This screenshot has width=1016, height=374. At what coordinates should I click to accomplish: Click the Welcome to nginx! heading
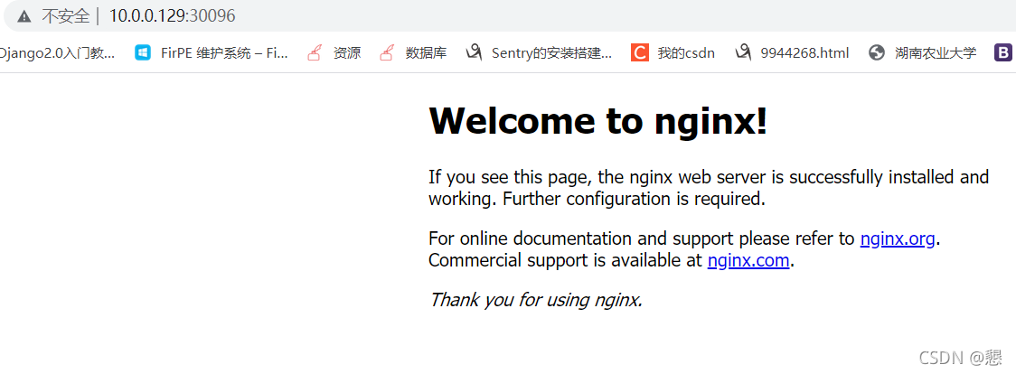pyautogui.click(x=598, y=120)
